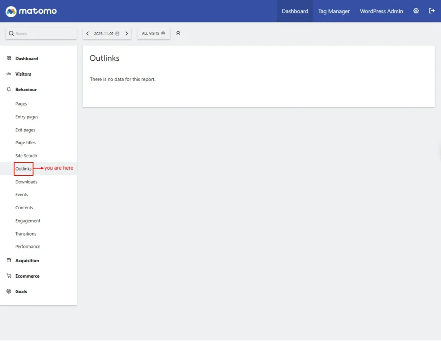Open the Downloads report

coord(26,182)
